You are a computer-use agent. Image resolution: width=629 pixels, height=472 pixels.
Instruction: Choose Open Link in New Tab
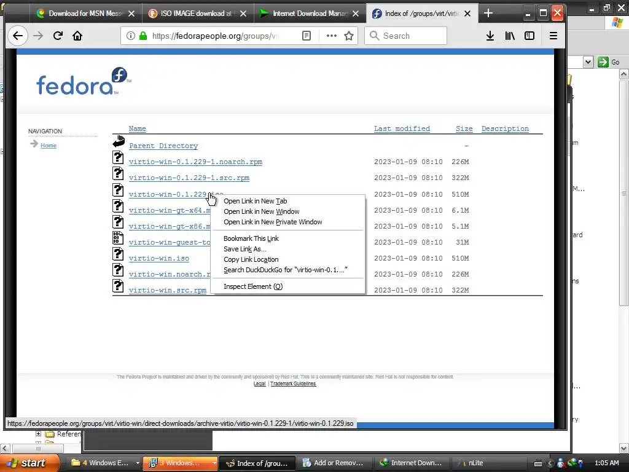[x=287, y=201]
